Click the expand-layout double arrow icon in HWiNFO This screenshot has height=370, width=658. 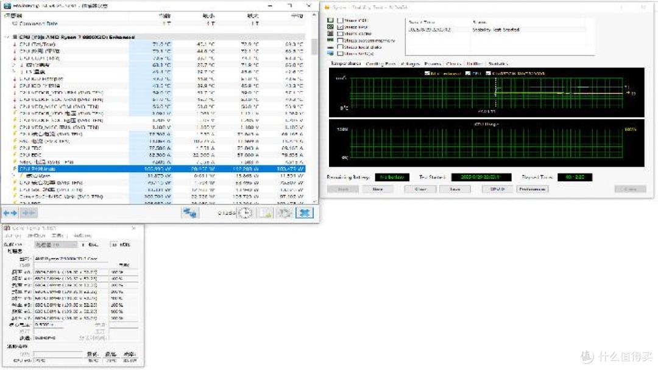tap(10, 213)
